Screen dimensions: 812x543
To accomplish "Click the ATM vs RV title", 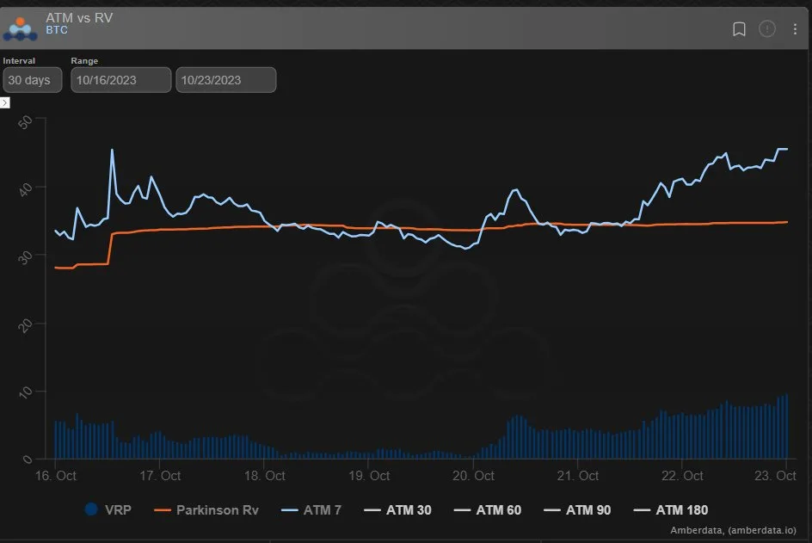I will click(x=79, y=17).
